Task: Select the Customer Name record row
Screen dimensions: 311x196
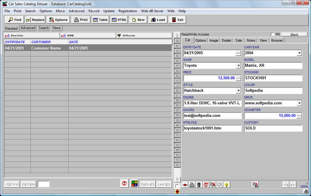Action: pos(88,48)
